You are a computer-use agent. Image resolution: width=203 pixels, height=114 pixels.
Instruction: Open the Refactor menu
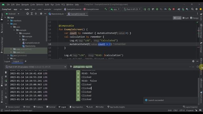point(40,4)
